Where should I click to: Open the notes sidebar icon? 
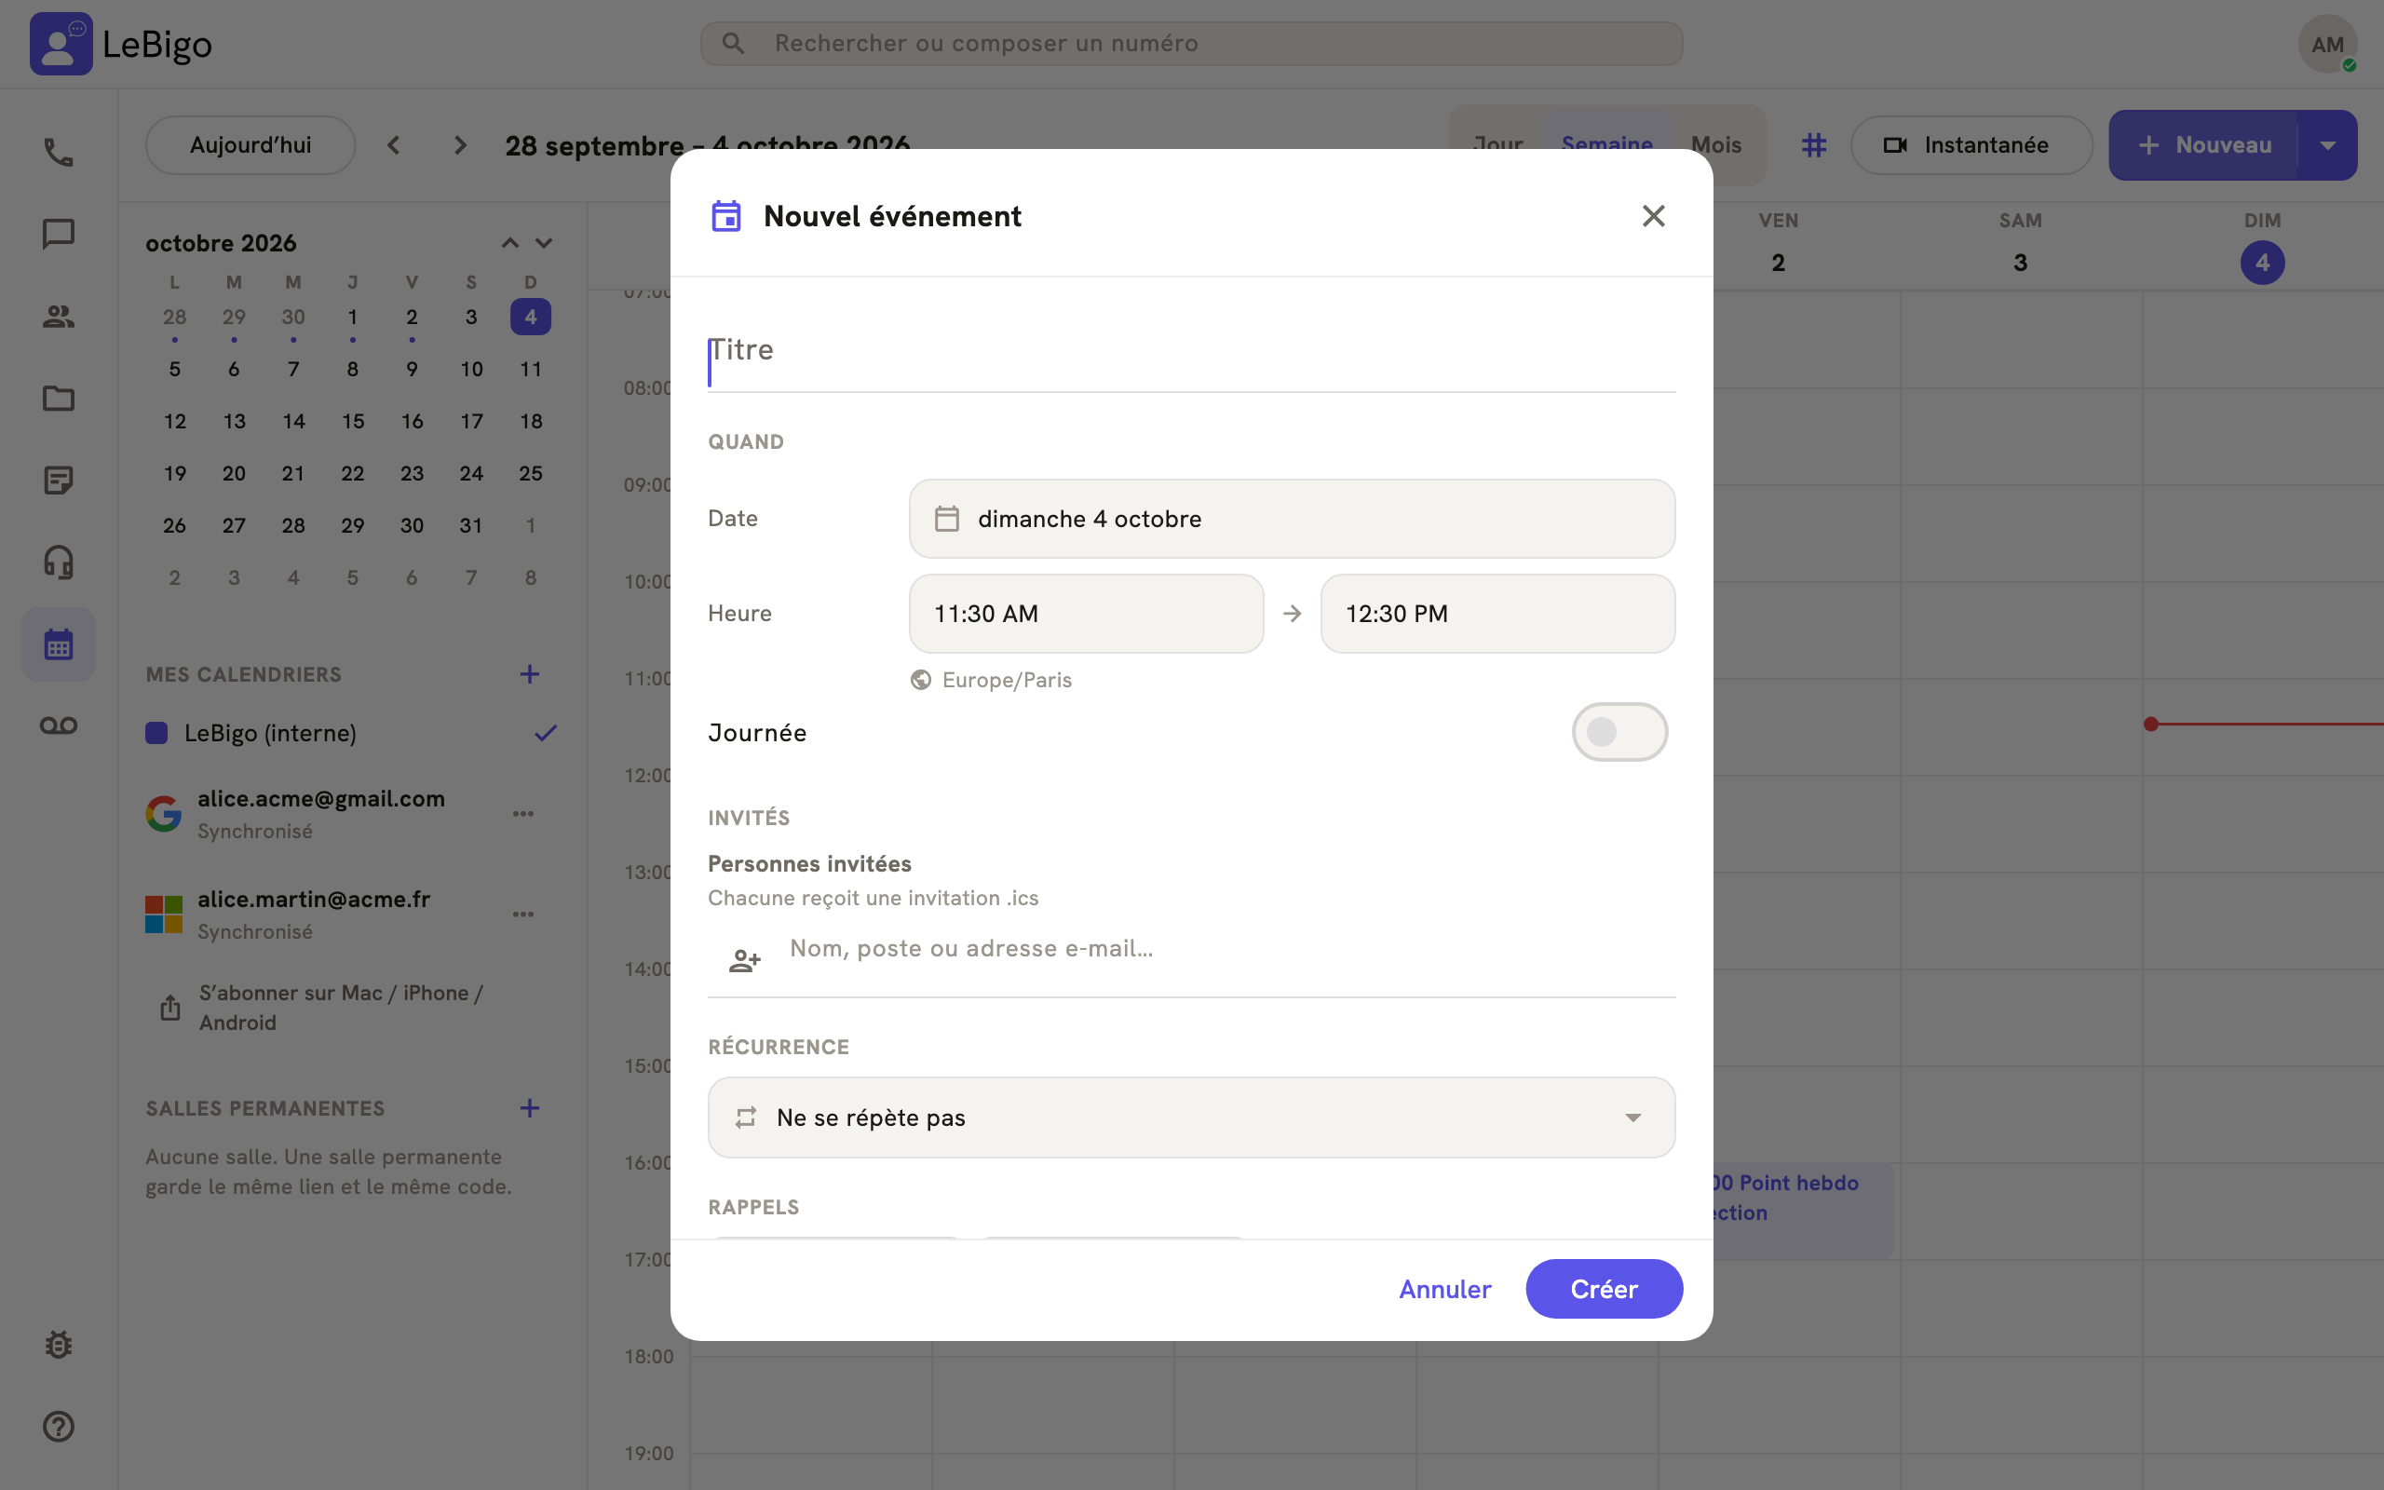point(58,480)
